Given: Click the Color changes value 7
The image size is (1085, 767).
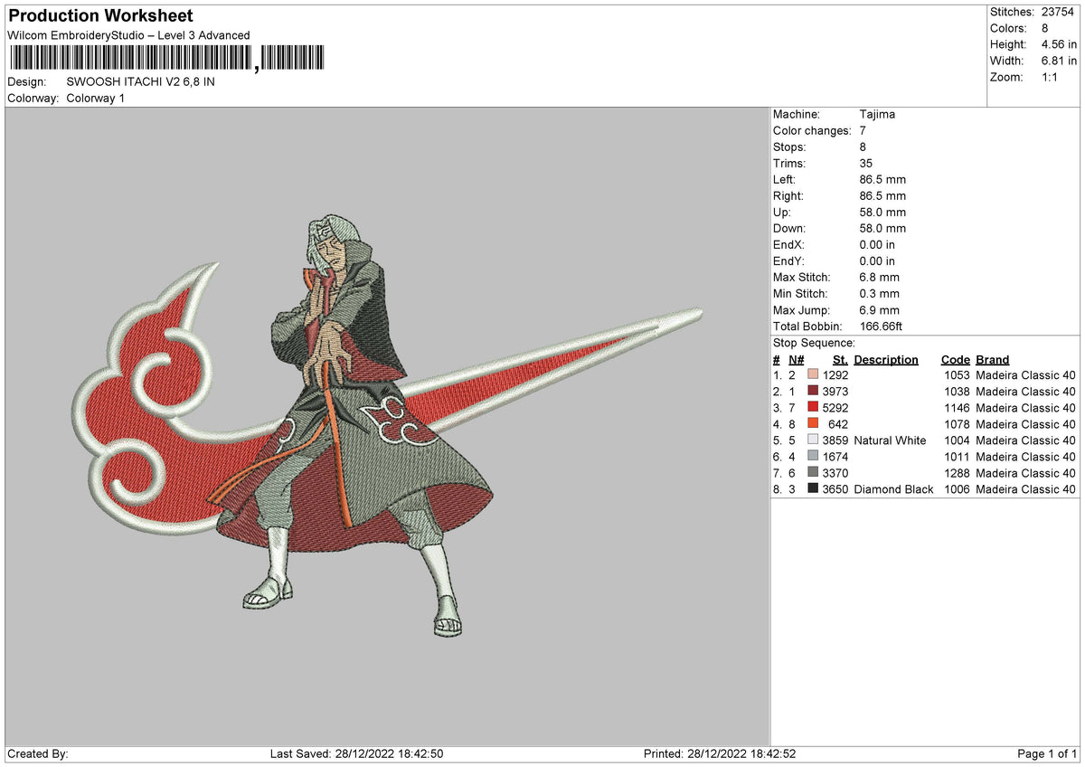Looking at the screenshot, I should point(863,131).
